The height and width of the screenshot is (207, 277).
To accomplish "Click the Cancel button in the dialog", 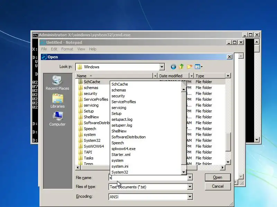I will [218, 186].
